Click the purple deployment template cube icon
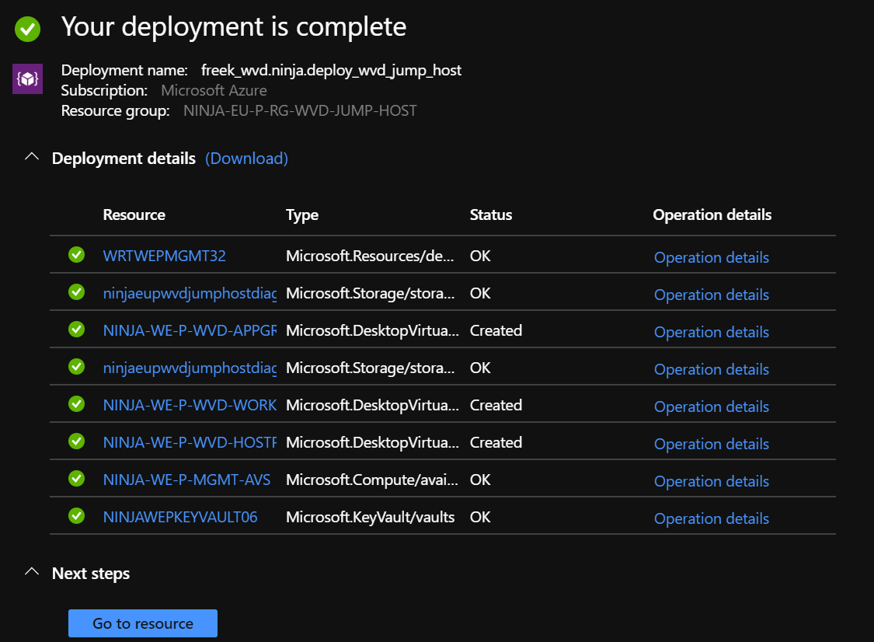Screen dimensions: 874x642 [x=28, y=79]
